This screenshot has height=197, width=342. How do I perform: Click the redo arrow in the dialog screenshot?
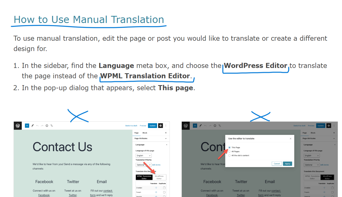point(210,126)
